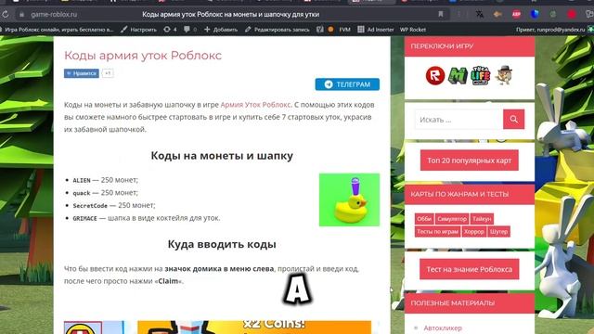Image resolution: width=594 pixels, height=334 pixels.
Task: Open the Ad Inserter admin bar item
Action: [376, 29]
